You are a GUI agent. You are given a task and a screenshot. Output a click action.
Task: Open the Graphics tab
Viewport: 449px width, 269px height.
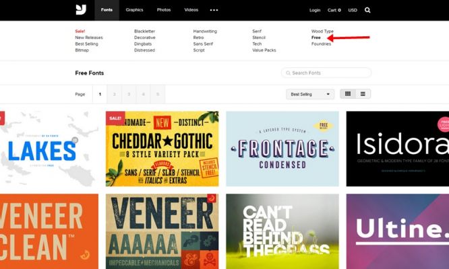click(x=134, y=9)
